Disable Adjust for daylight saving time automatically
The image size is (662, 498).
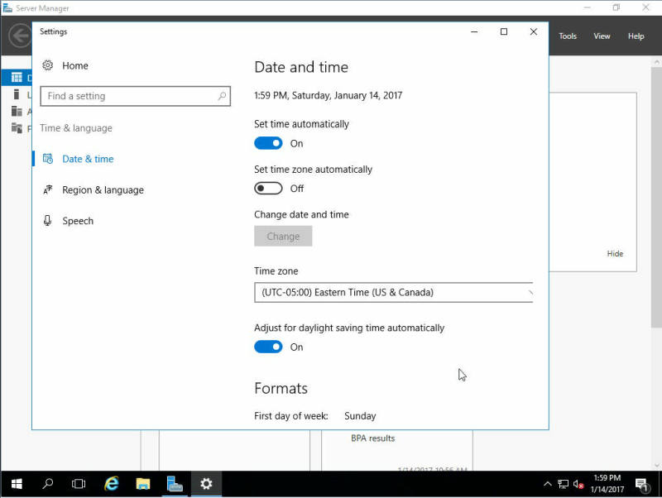(x=268, y=347)
